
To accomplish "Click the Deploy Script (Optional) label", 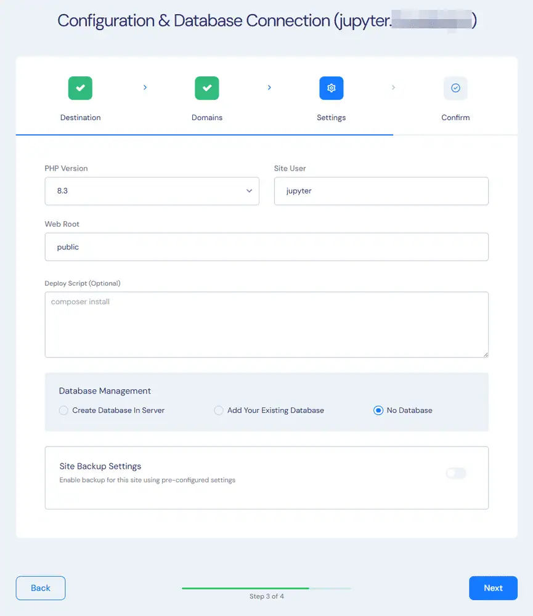I will point(83,283).
